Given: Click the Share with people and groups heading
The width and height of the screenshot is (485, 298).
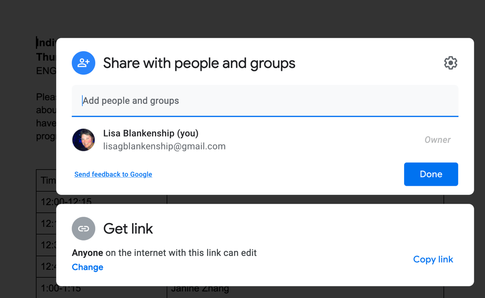Looking at the screenshot, I should coord(199,63).
